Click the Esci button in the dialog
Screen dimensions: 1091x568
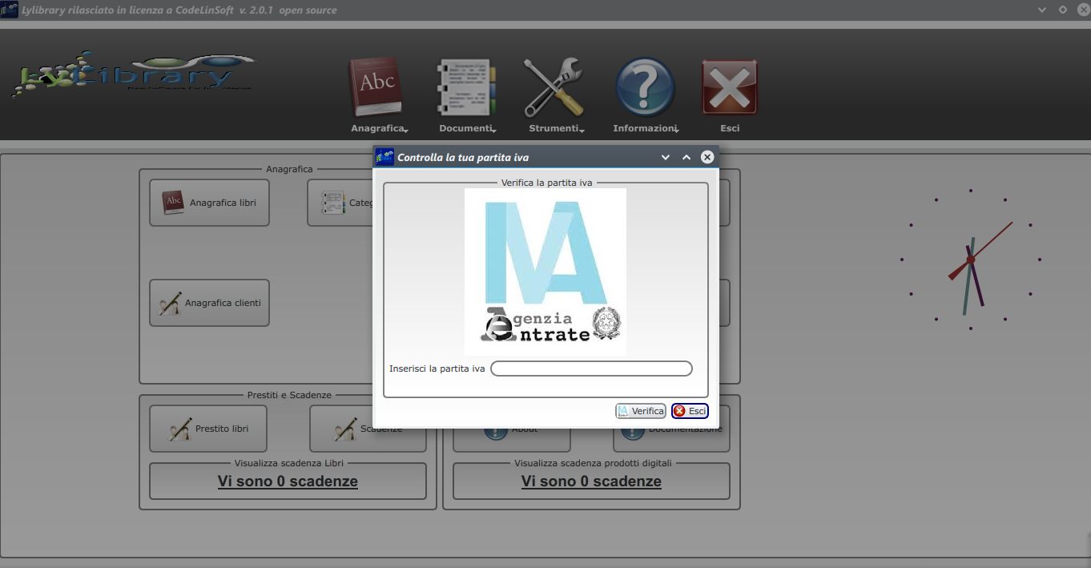[690, 411]
